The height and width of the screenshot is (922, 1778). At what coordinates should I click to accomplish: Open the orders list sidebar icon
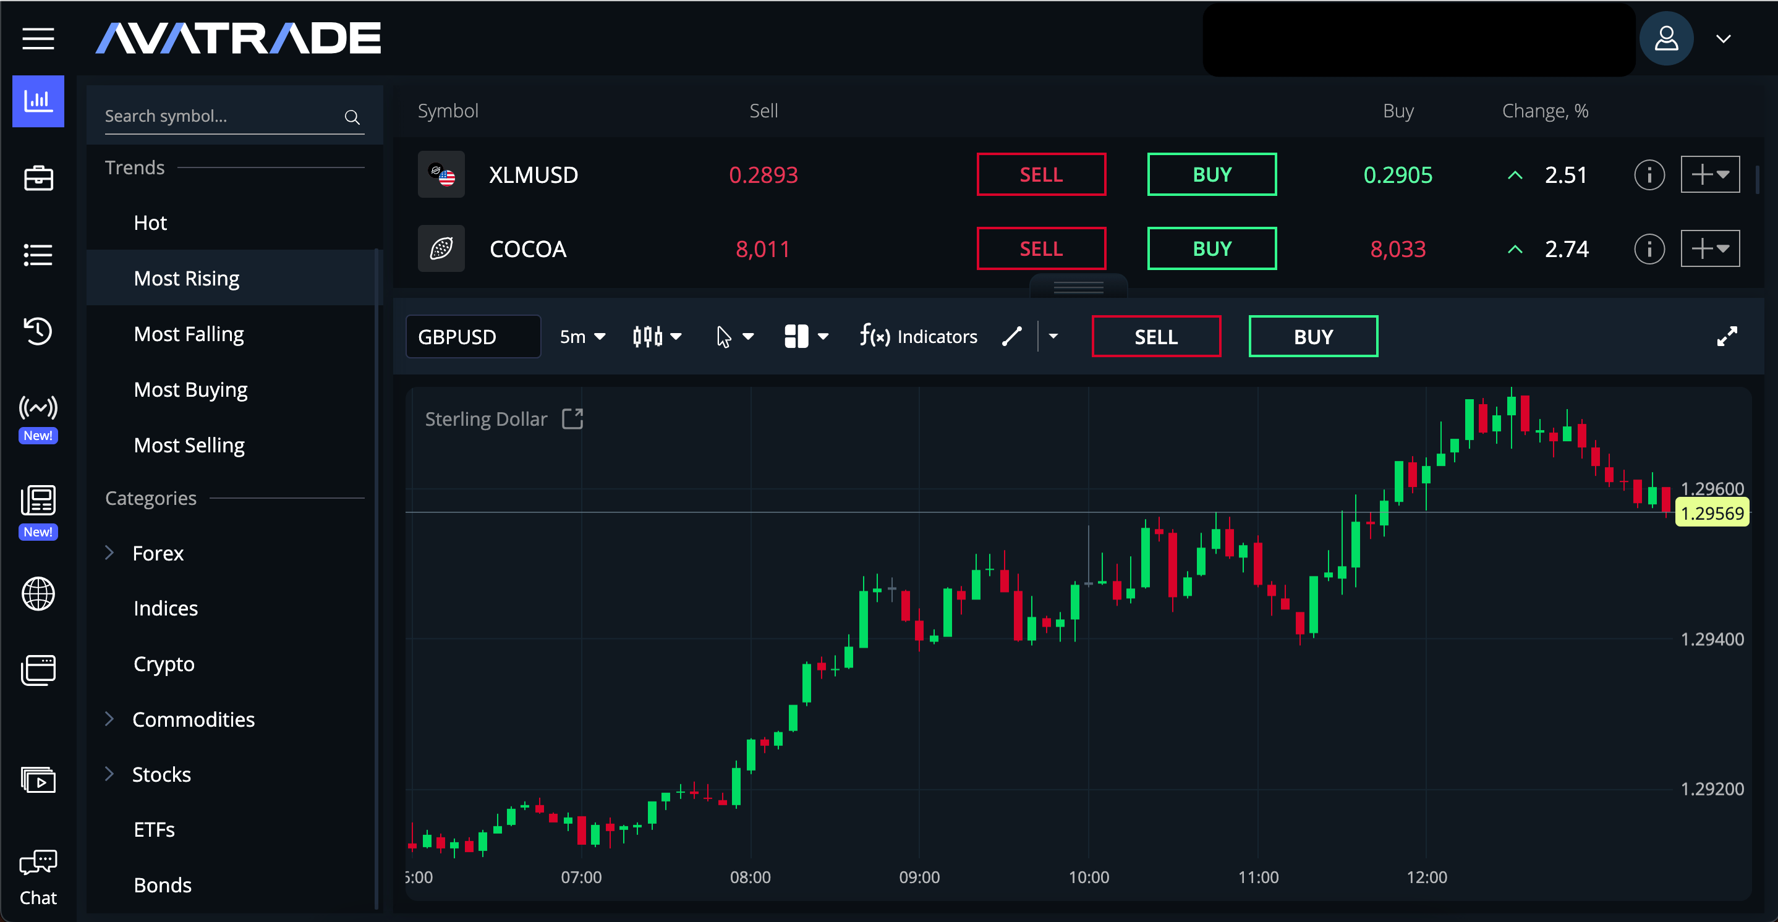click(x=38, y=255)
